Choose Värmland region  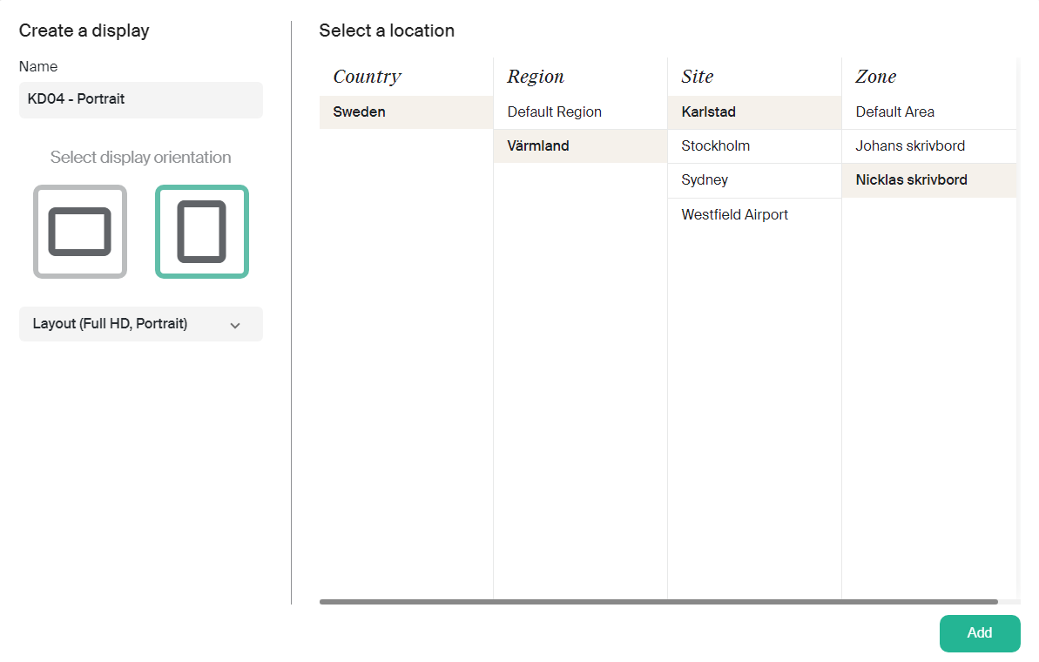(x=580, y=145)
